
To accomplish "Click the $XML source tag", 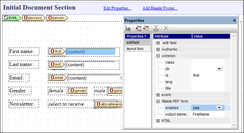I will (12, 18).
